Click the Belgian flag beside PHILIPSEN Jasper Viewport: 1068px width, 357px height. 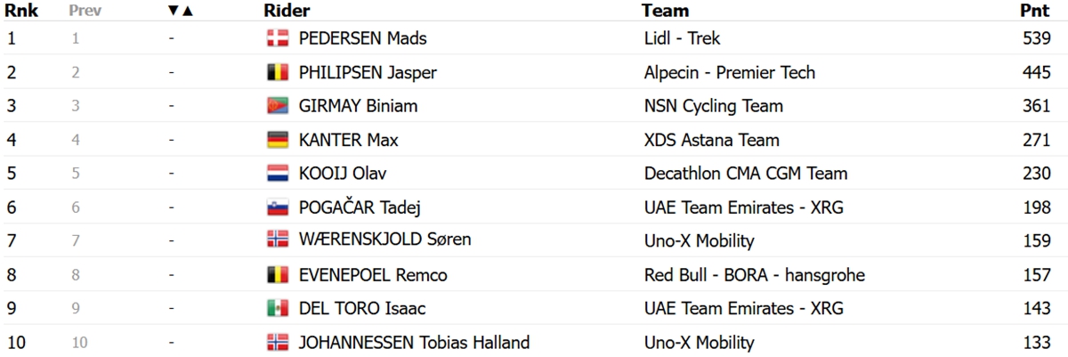coord(278,72)
